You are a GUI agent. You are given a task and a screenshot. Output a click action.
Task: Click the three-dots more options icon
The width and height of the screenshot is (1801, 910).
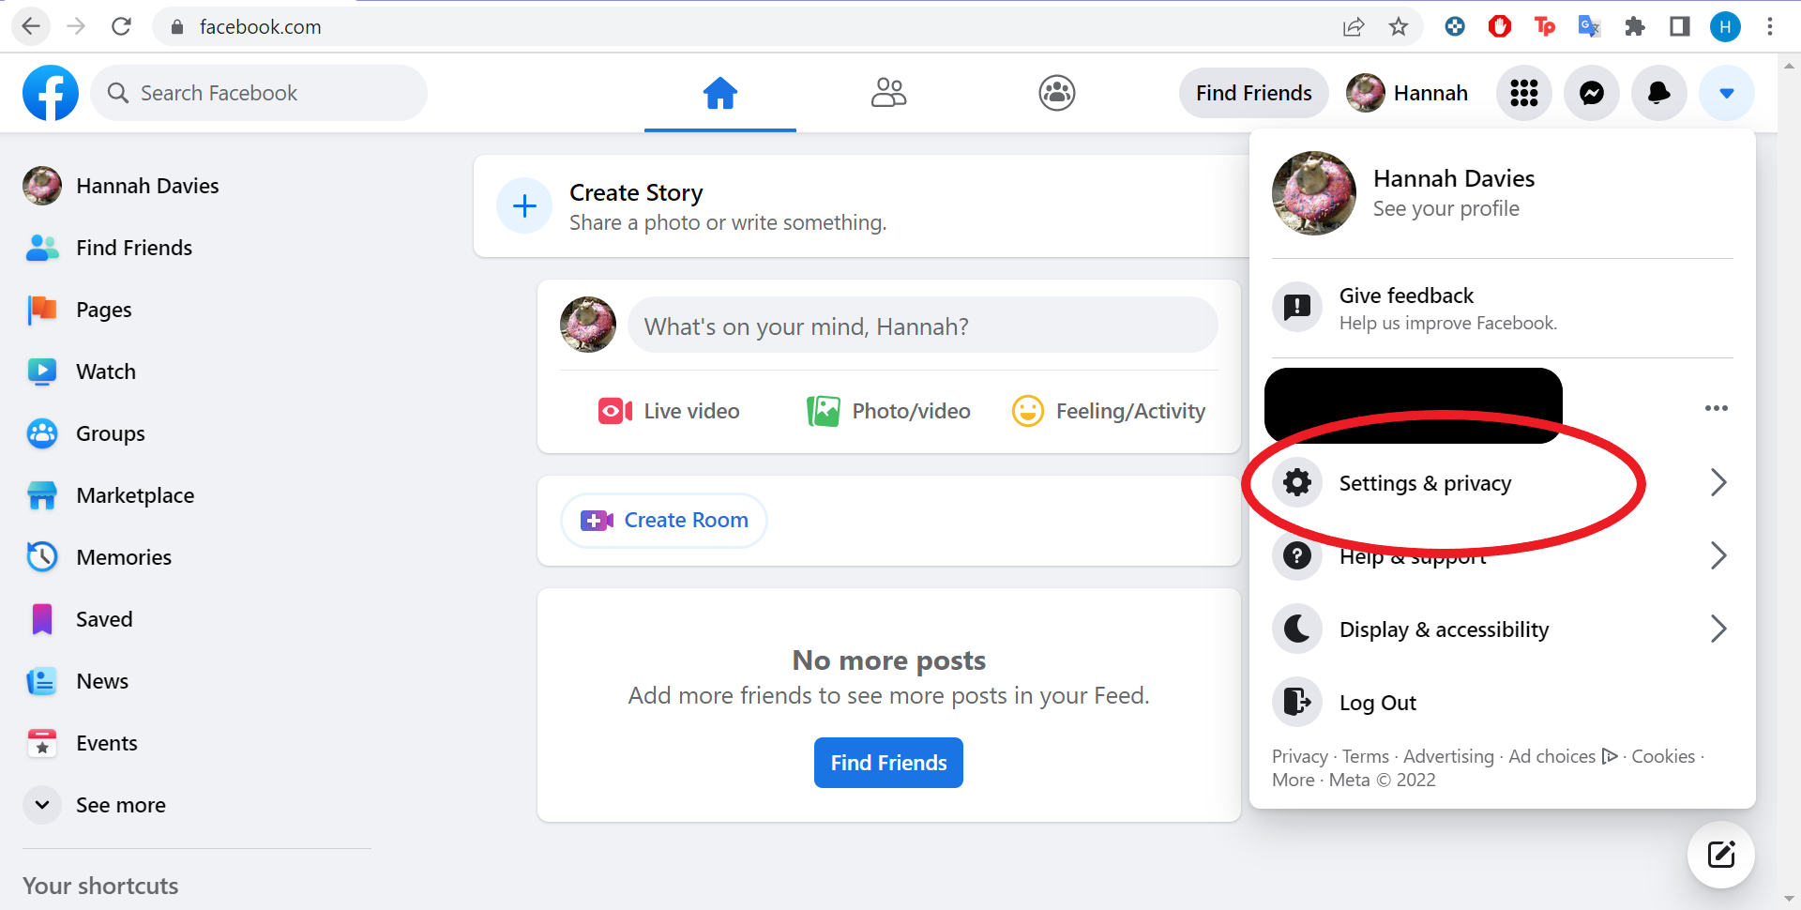(x=1717, y=408)
